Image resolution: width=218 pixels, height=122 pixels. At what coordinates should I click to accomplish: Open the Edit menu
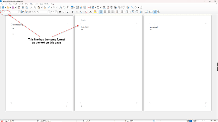pyautogui.click(x=6, y=4)
